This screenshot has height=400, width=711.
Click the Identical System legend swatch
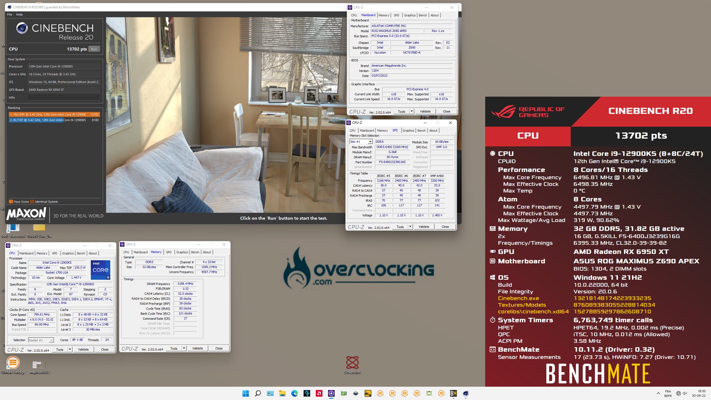click(x=32, y=202)
